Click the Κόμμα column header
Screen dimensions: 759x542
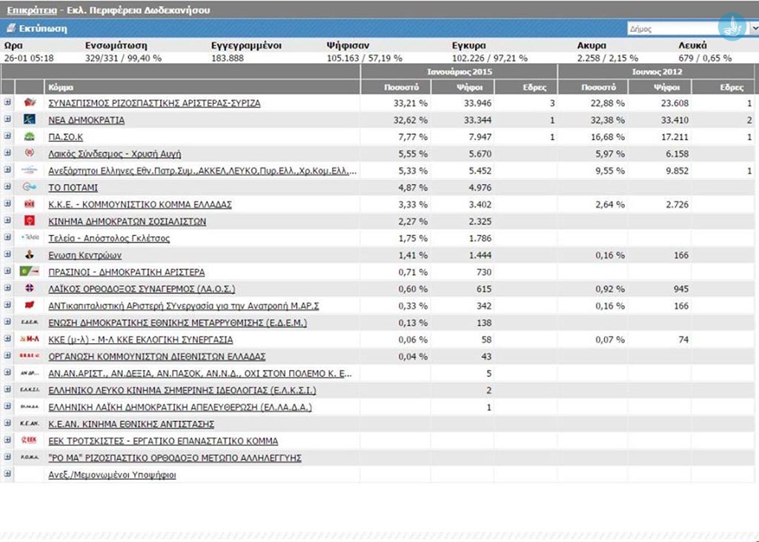tap(59, 87)
